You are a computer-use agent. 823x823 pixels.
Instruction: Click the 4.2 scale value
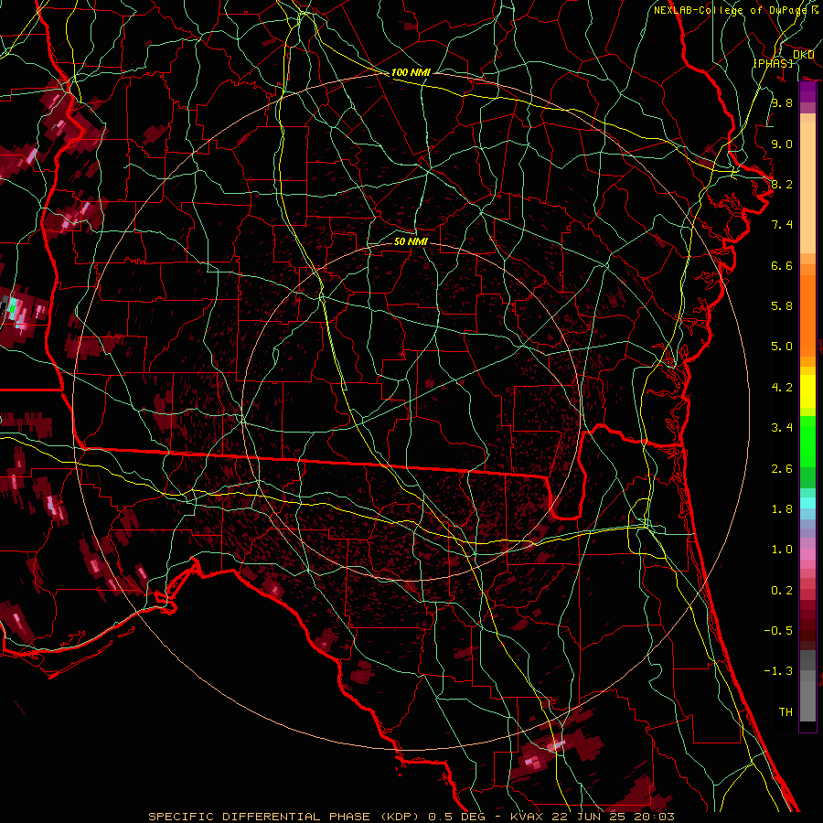(x=782, y=388)
